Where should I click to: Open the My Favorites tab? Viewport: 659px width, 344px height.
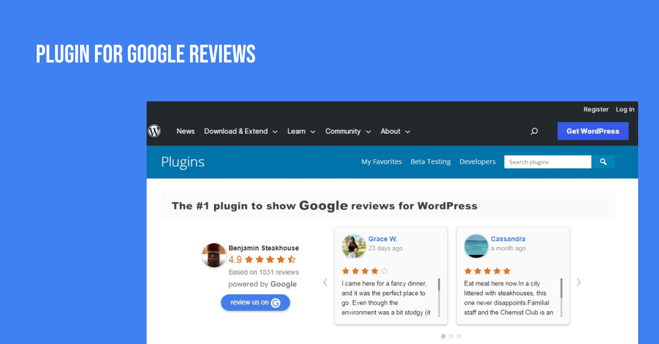tap(382, 162)
